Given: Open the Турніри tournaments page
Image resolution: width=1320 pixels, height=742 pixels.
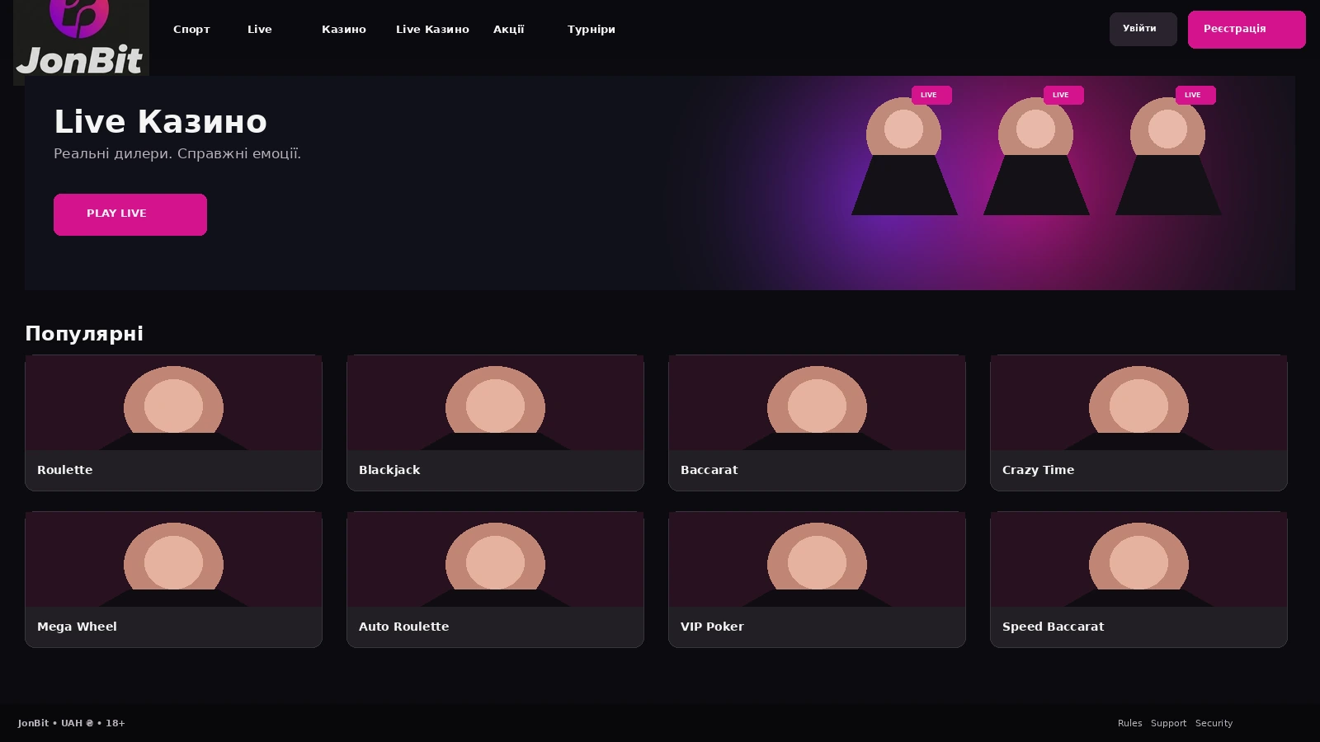Looking at the screenshot, I should pyautogui.click(x=592, y=30).
